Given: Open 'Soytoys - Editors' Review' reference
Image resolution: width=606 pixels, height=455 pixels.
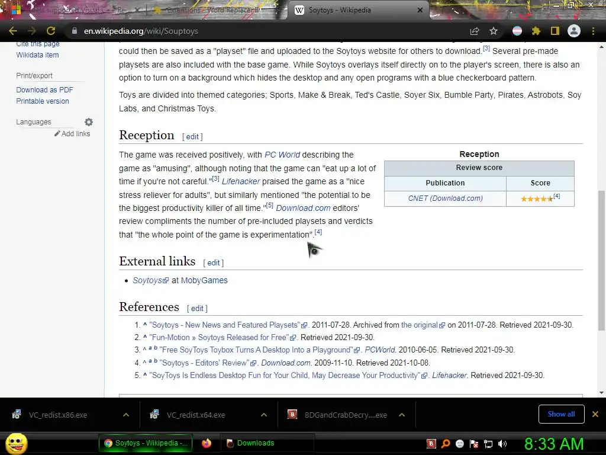Looking at the screenshot, I should 208,363.
